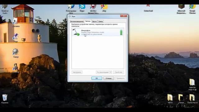Open the АВТО folder on desktop
The image size is (199, 112).
click(170, 99)
